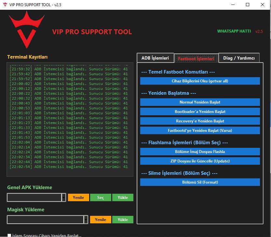Screen dimensions: 271x237
Task: Click the 22:01:53 terminal log line
Action: 69,137
